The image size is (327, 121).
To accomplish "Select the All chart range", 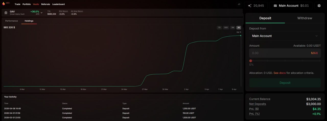I will click(x=239, y=28).
